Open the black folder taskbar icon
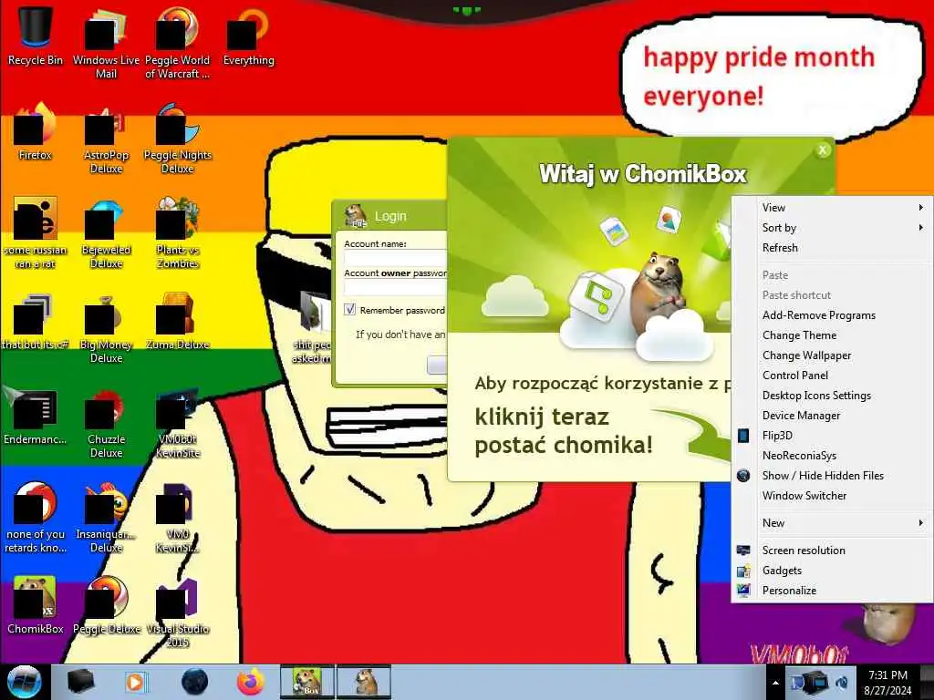Image resolution: width=934 pixels, height=700 pixels. 80,682
